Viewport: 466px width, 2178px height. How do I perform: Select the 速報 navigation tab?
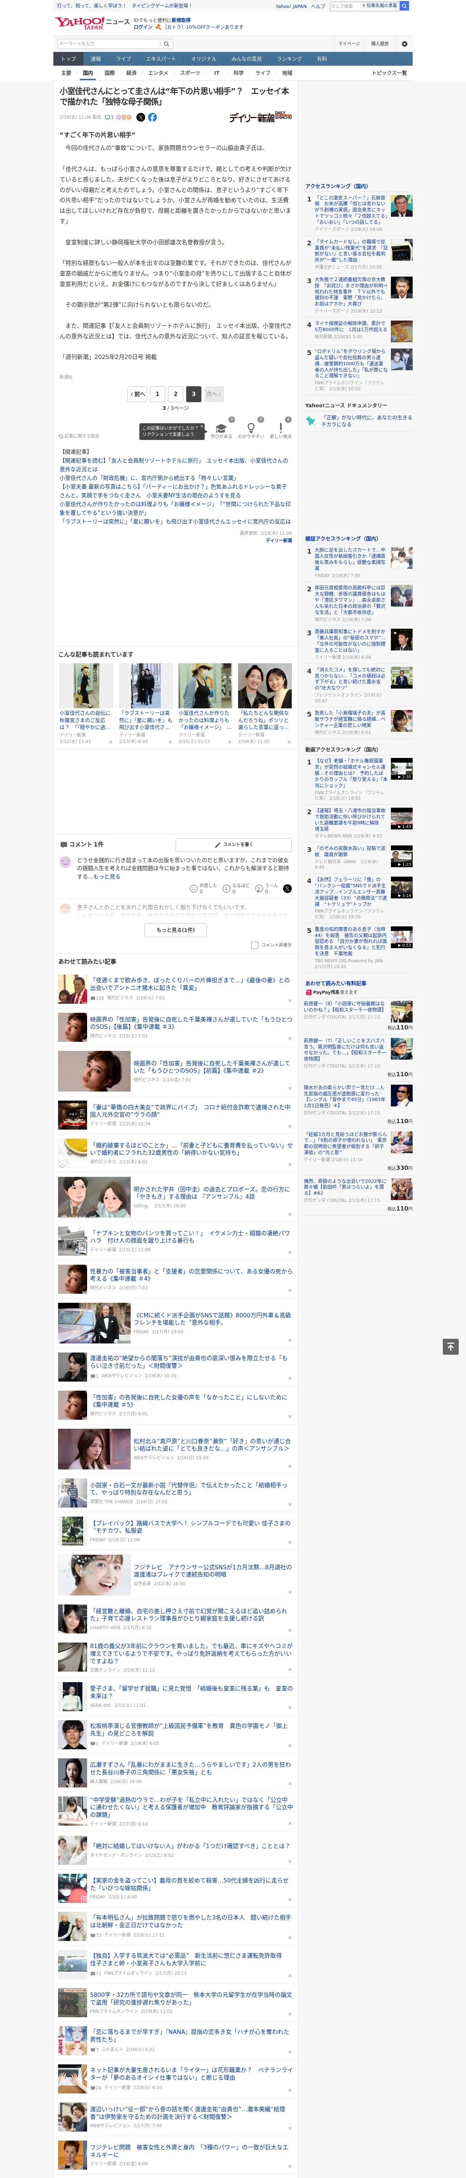tap(95, 59)
